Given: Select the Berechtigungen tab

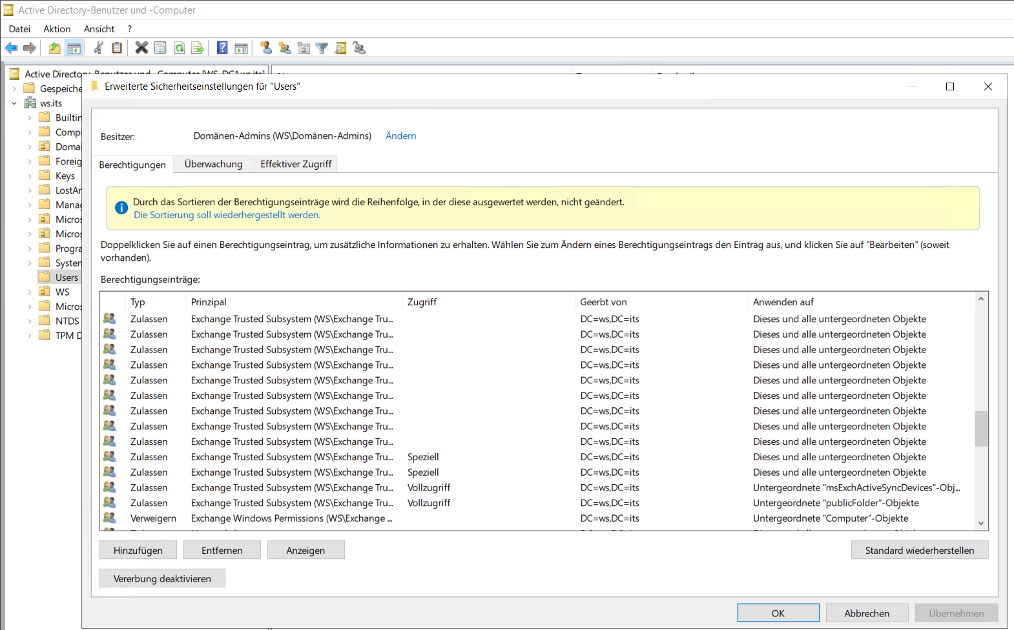Looking at the screenshot, I should click(x=132, y=165).
